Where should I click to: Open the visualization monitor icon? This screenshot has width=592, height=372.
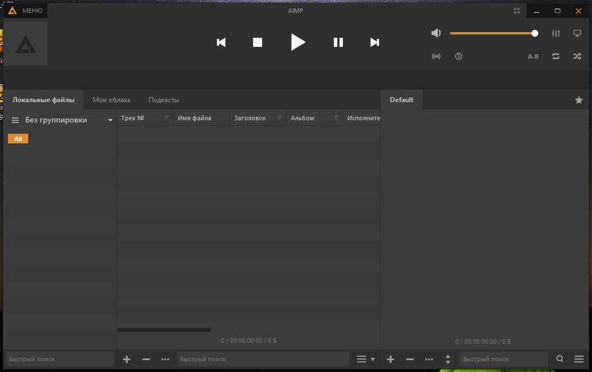577,33
